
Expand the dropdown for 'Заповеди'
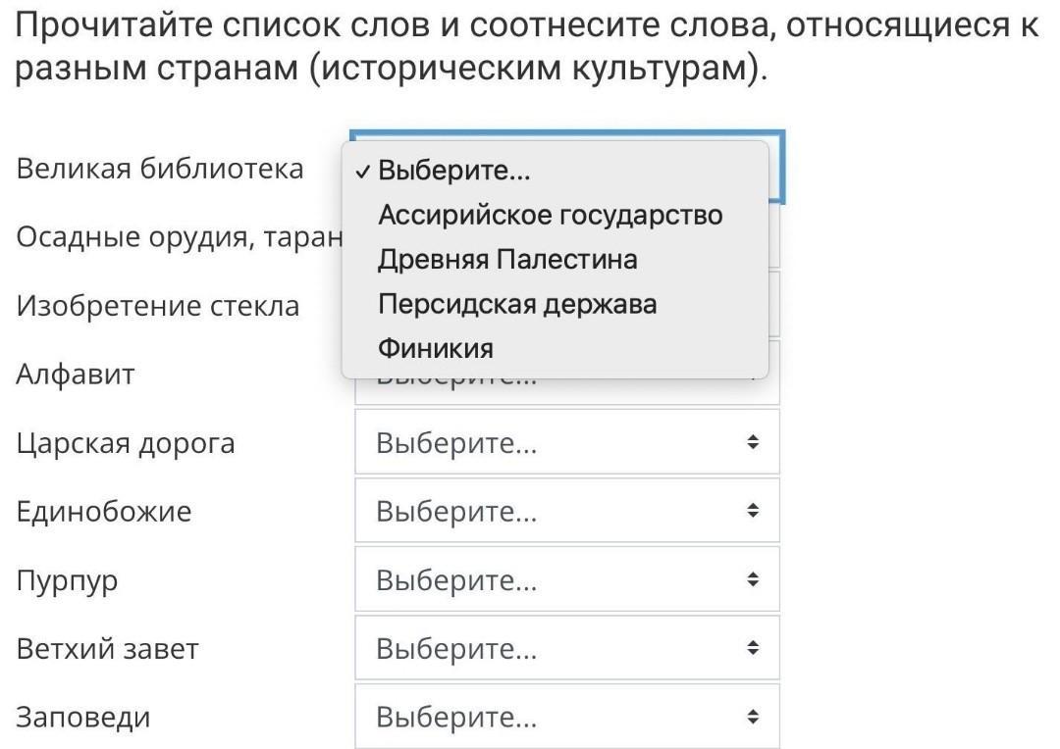566,718
